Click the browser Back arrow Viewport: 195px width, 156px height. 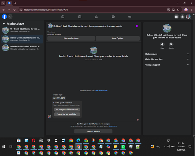click(4, 10)
